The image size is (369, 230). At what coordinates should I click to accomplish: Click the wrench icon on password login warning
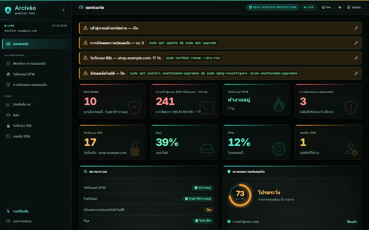356,28
